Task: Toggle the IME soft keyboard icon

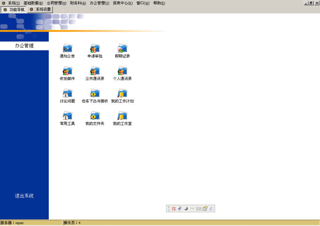Action: click(x=198, y=209)
